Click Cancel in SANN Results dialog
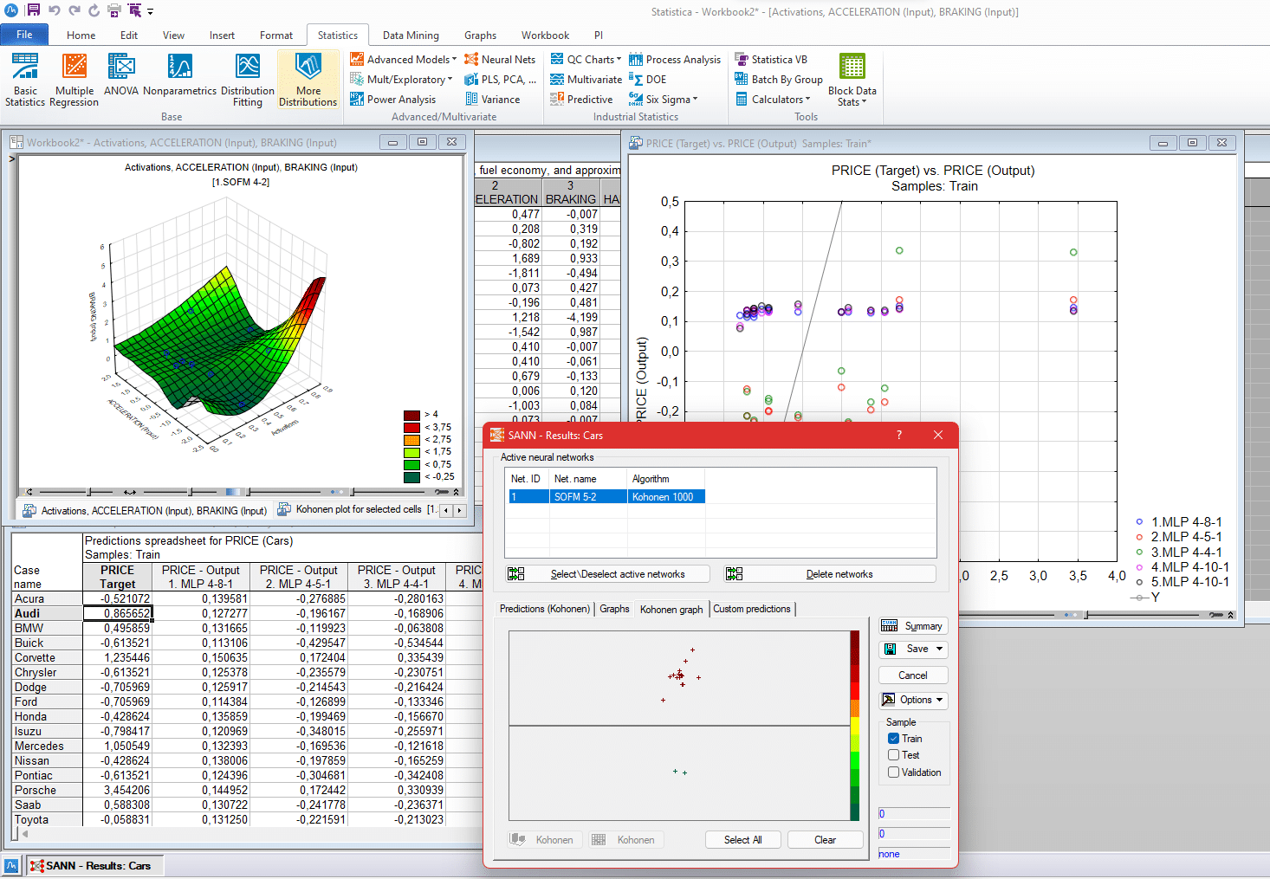This screenshot has height=879, width=1270. (x=913, y=675)
